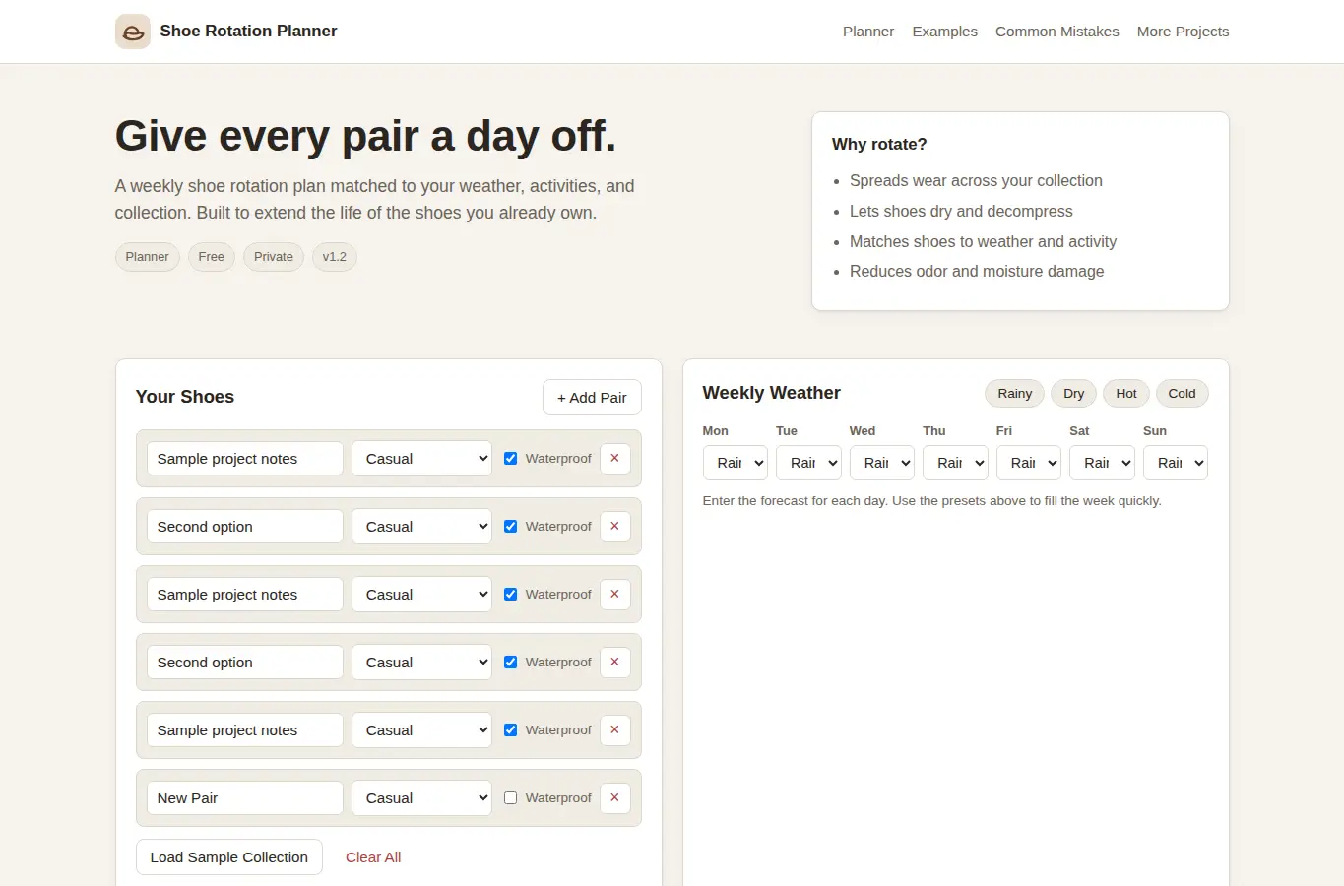Click the Clear All link

pyautogui.click(x=373, y=857)
